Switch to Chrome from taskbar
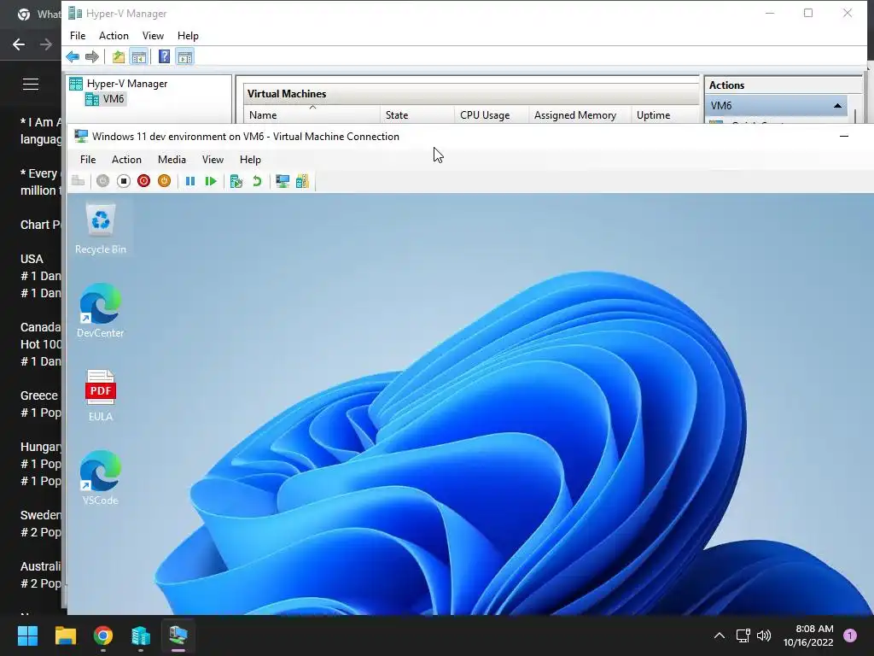 click(103, 635)
